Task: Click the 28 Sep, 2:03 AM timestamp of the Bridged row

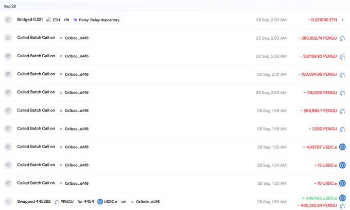Action: [x=271, y=20]
